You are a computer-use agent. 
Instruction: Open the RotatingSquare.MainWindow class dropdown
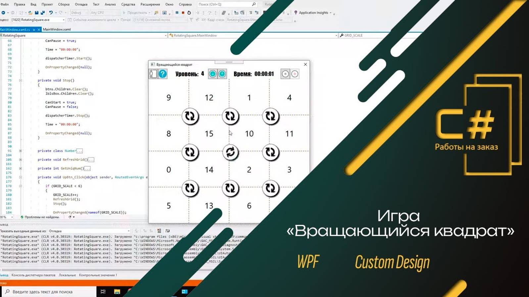253,35
